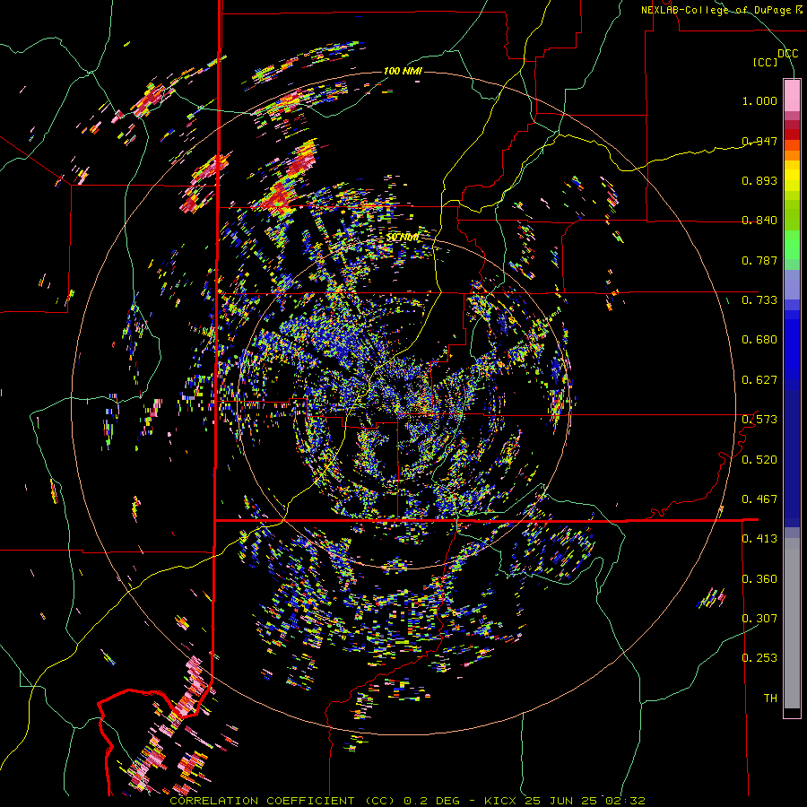The image size is (807, 807).
Task: Pick the gray segment of the color bar
Action: [x=792, y=623]
